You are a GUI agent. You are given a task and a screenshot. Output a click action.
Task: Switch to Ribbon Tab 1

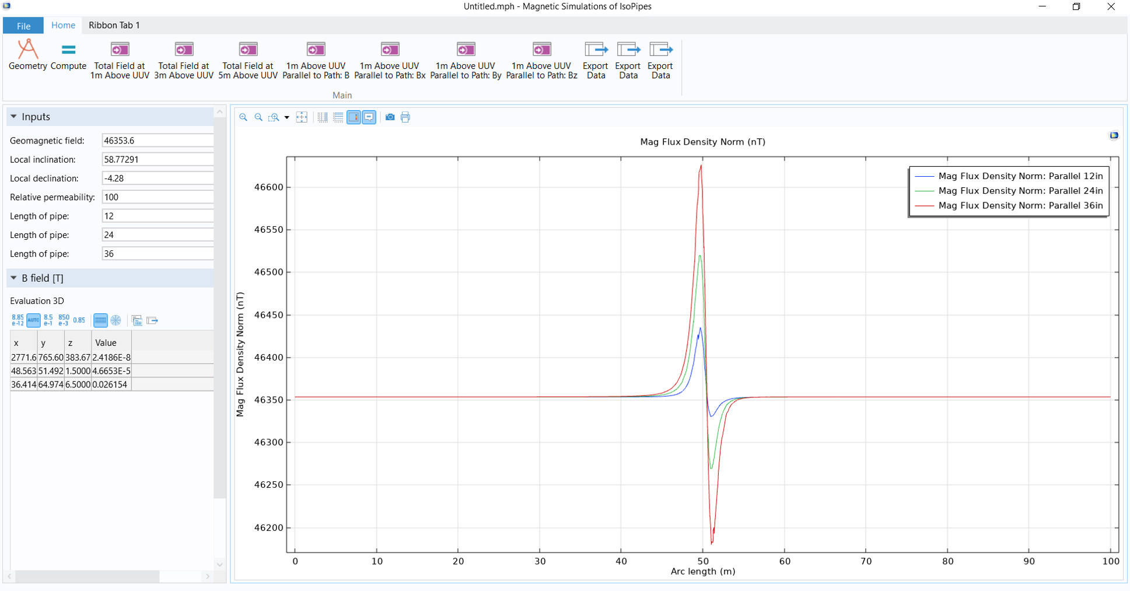pyautogui.click(x=114, y=25)
